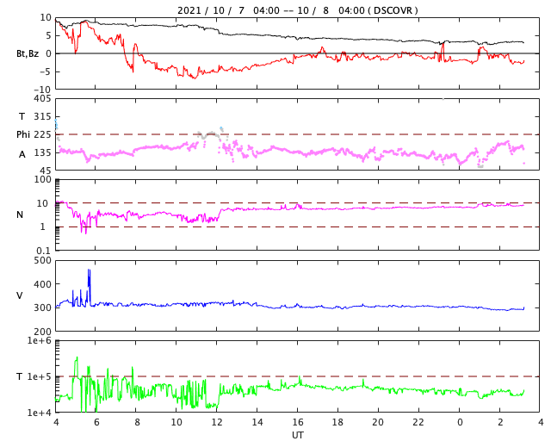Click the '-5' tick in Bt,Bz panel
This screenshot has height=441, width=551.
pyautogui.click(x=45, y=71)
